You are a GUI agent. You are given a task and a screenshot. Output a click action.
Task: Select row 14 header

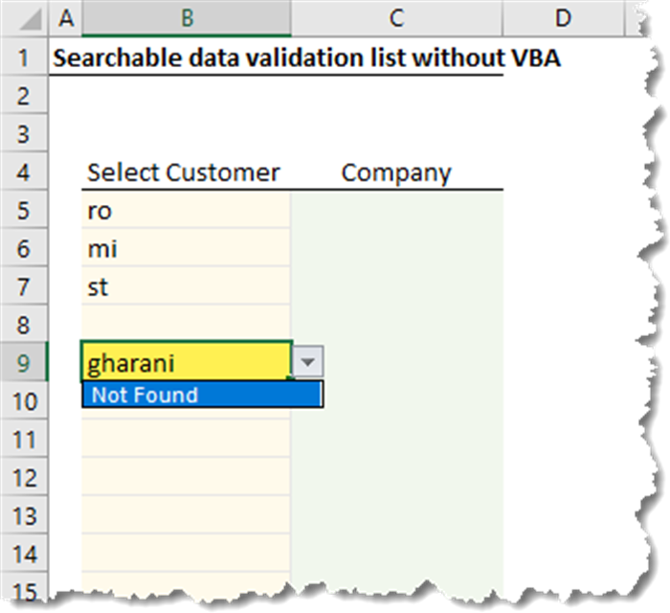coord(24,554)
